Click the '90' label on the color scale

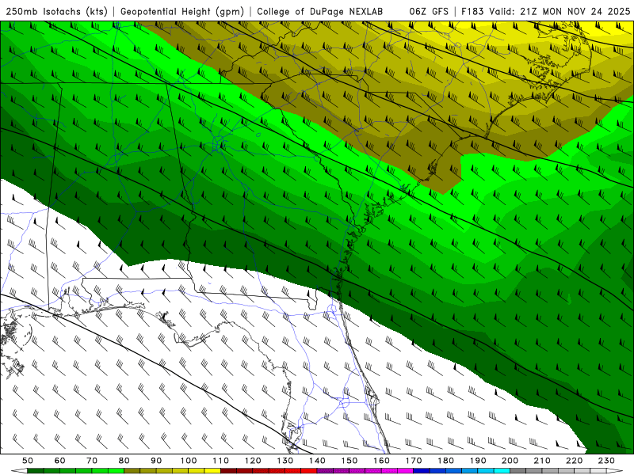click(x=156, y=461)
